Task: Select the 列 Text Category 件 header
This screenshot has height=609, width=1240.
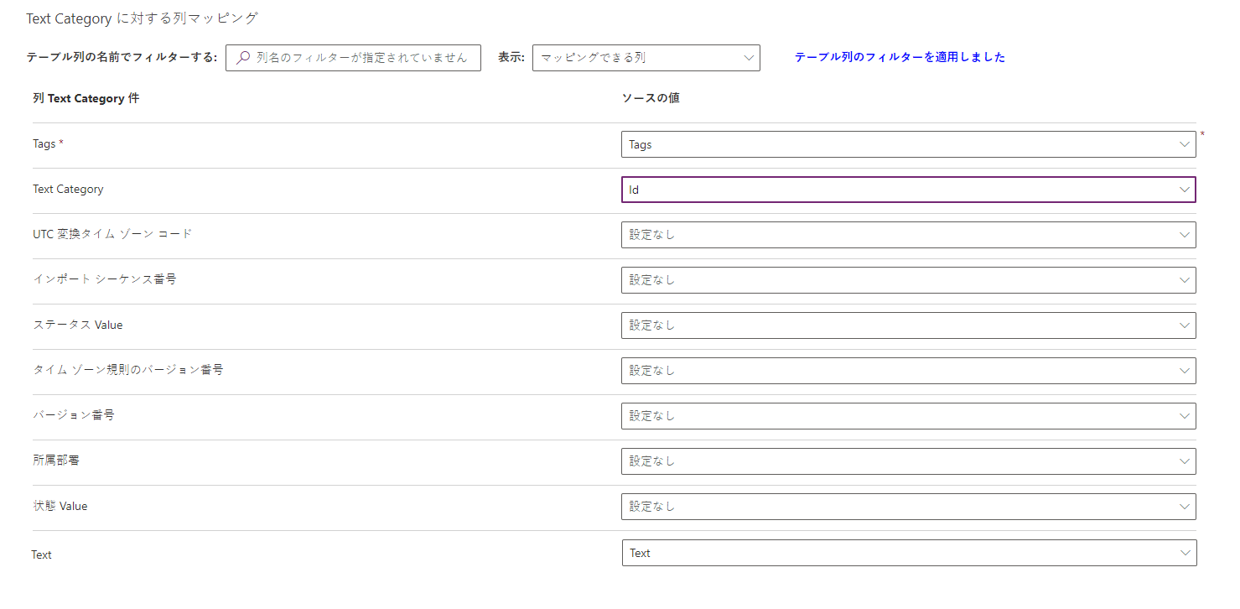Action: click(x=86, y=98)
